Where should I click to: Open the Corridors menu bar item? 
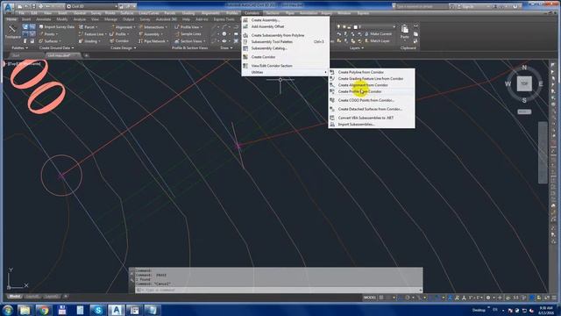click(252, 13)
